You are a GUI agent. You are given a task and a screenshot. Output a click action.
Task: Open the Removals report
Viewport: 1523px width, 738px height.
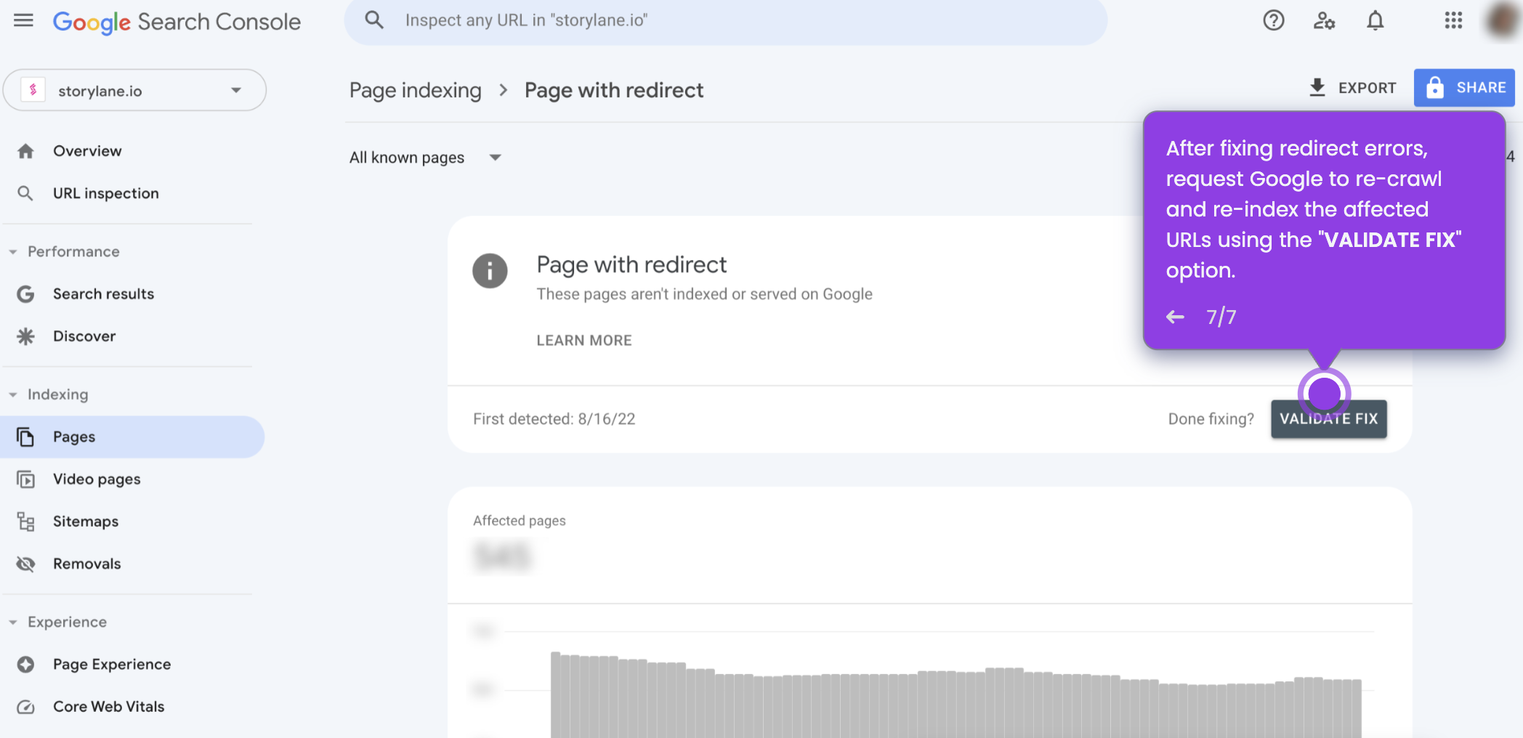click(86, 563)
